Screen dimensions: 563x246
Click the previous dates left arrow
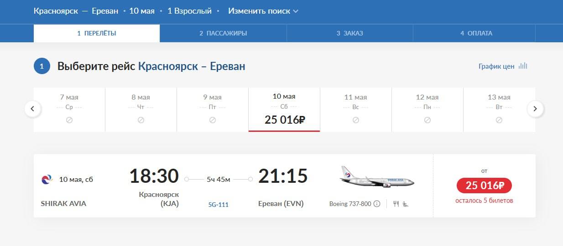coord(33,109)
